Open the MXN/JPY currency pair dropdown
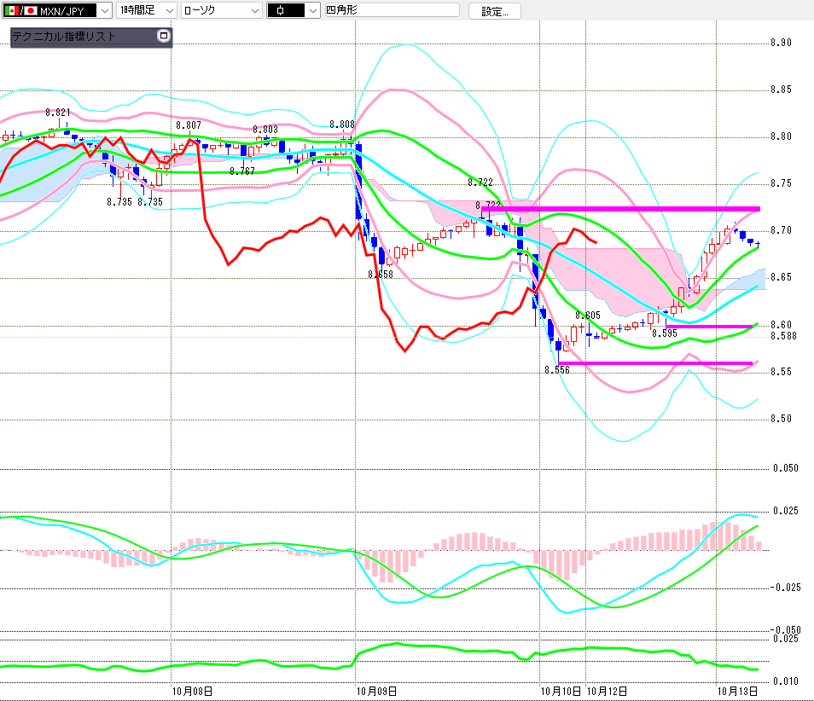This screenshot has width=814, height=701. tap(57, 10)
